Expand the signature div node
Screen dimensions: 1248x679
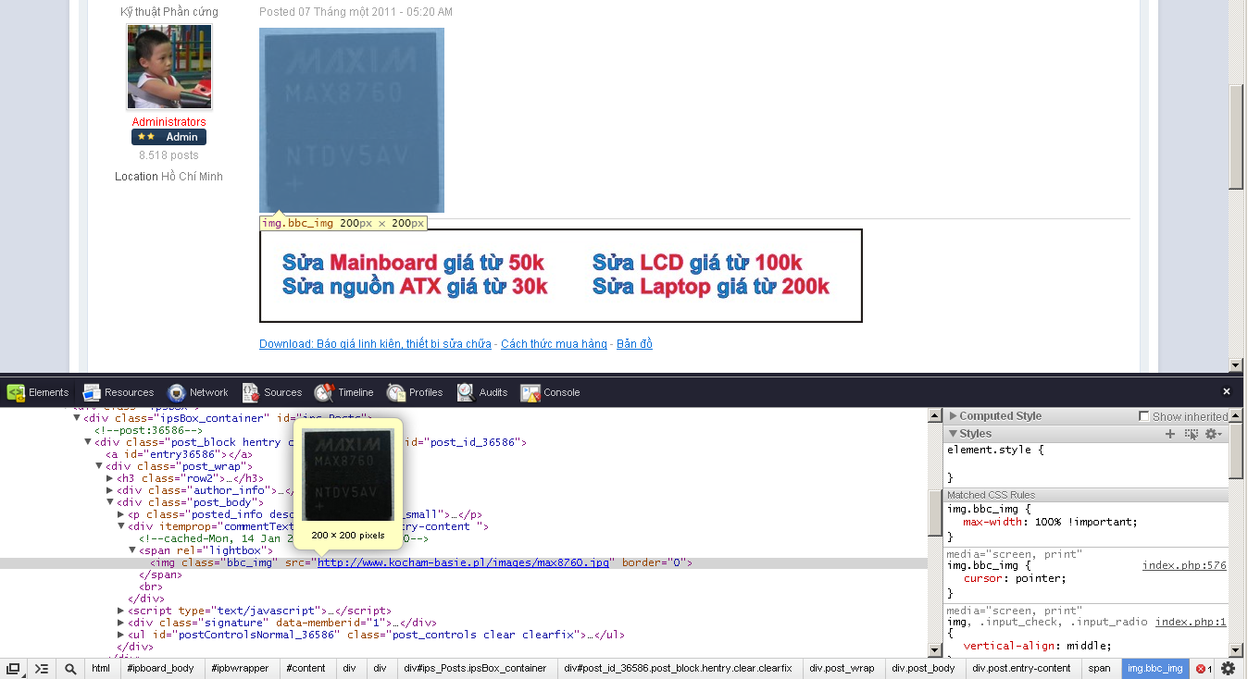click(x=121, y=623)
